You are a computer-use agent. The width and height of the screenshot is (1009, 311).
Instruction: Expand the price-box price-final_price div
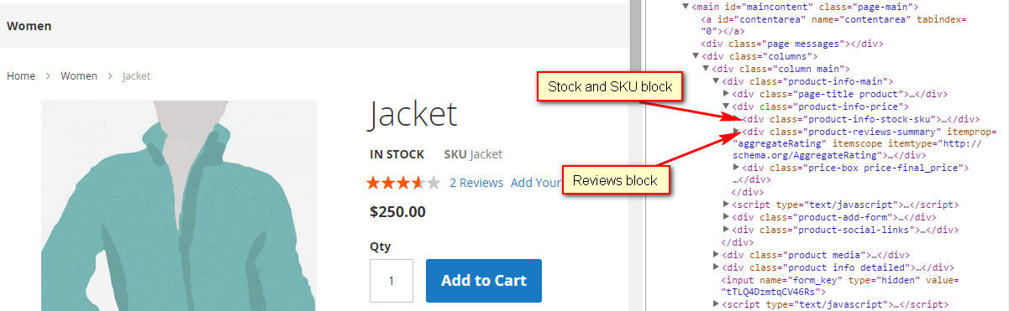pyautogui.click(x=737, y=168)
